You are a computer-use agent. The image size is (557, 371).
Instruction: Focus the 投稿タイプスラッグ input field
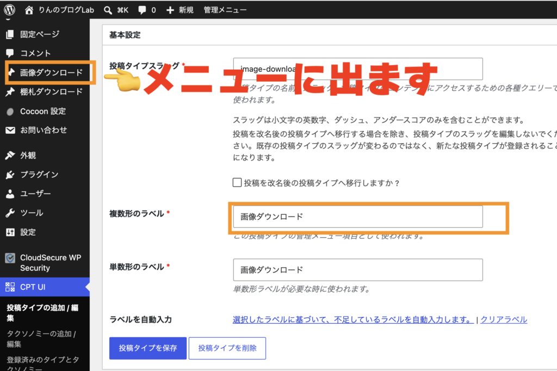click(x=358, y=69)
